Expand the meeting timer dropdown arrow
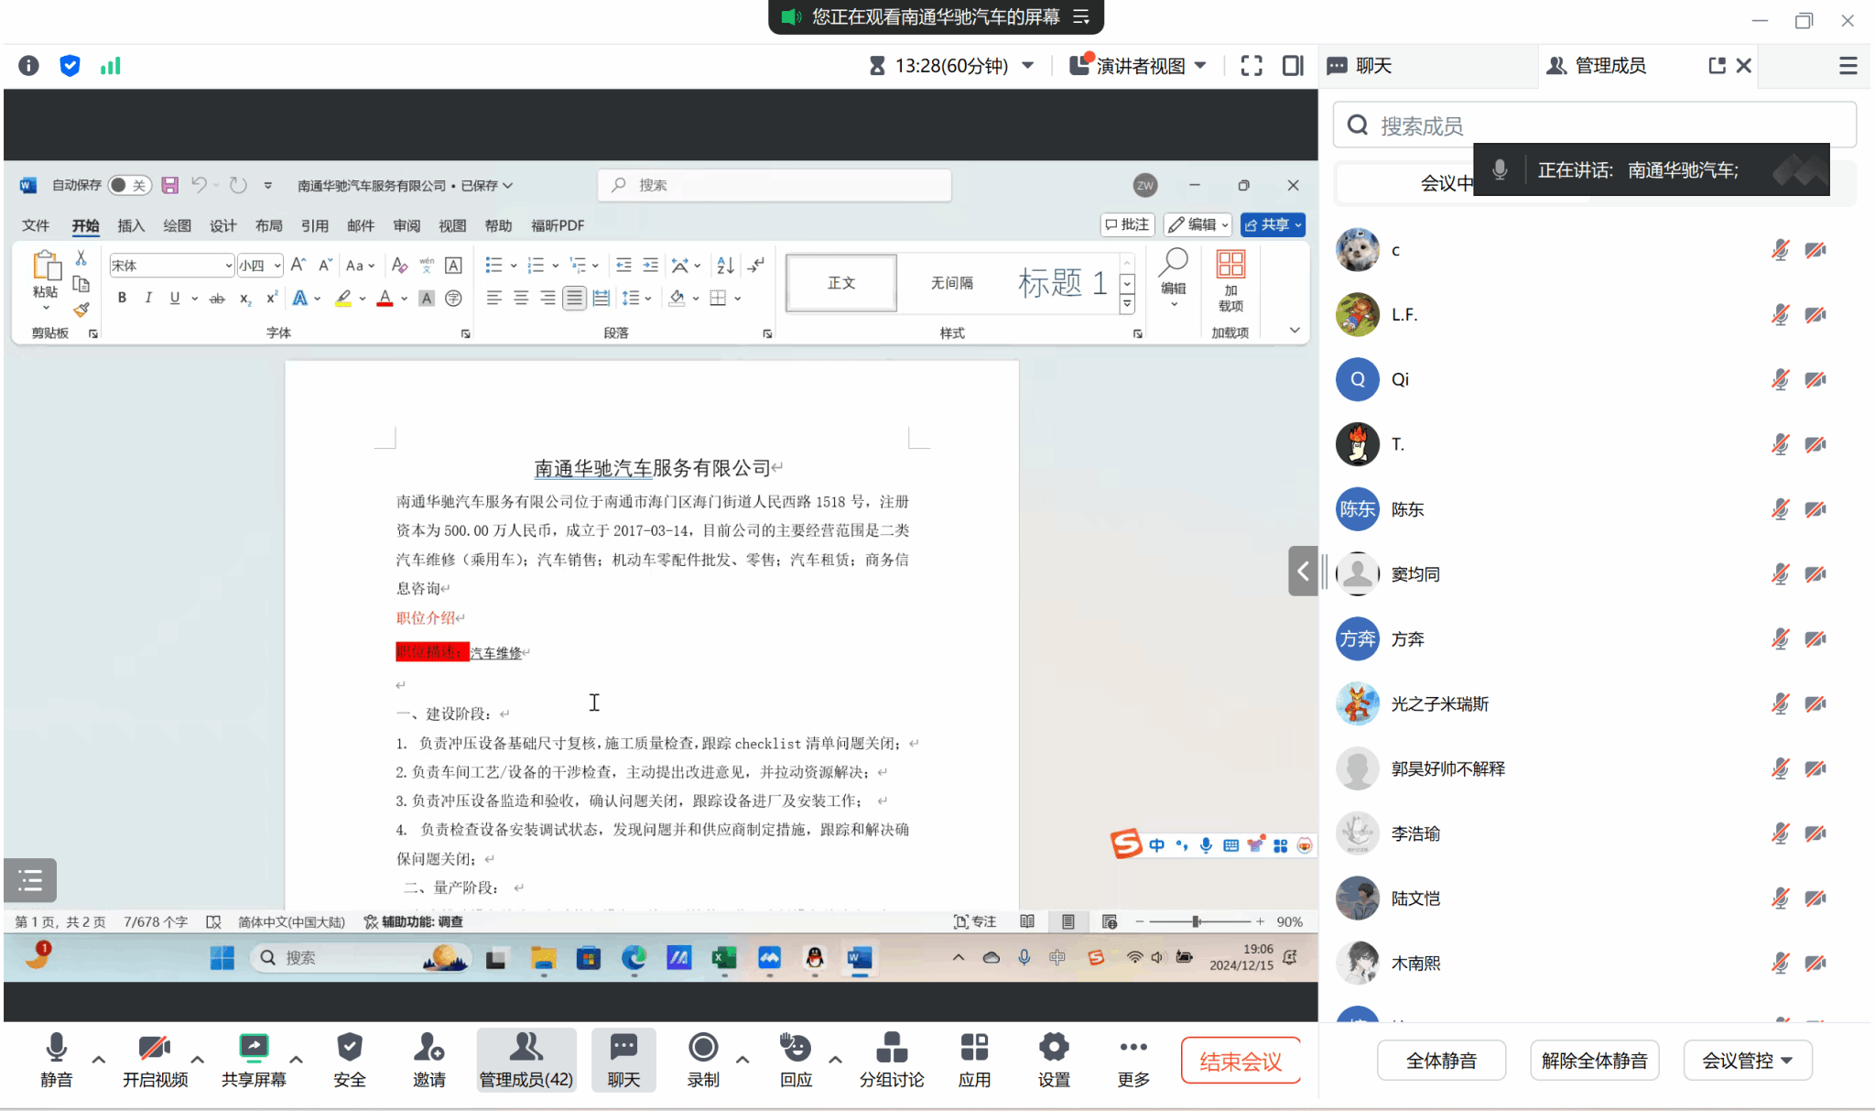The image size is (1875, 1111). (x=1028, y=66)
